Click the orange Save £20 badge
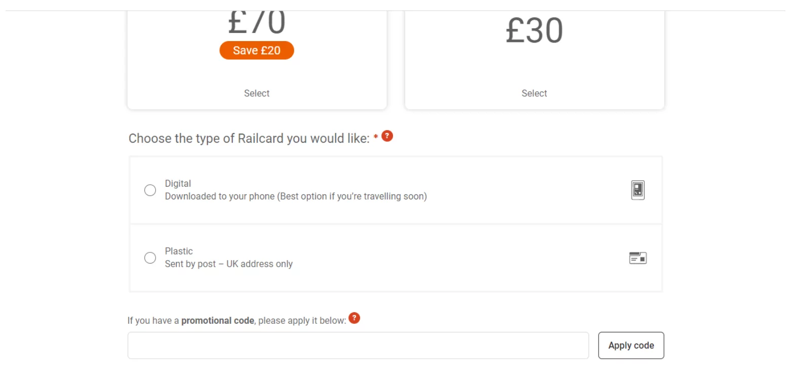This screenshot has height=379, width=793. [x=257, y=51]
